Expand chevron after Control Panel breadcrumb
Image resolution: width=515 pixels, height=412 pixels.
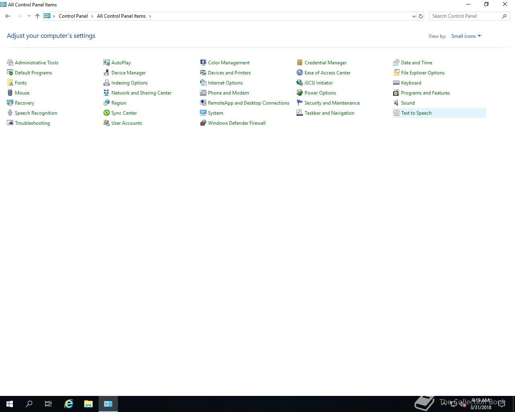[x=92, y=16]
